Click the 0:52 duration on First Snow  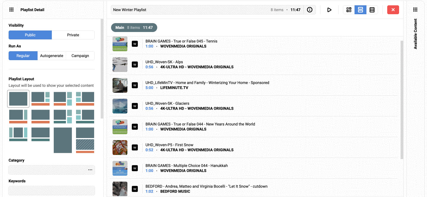pyautogui.click(x=149, y=150)
